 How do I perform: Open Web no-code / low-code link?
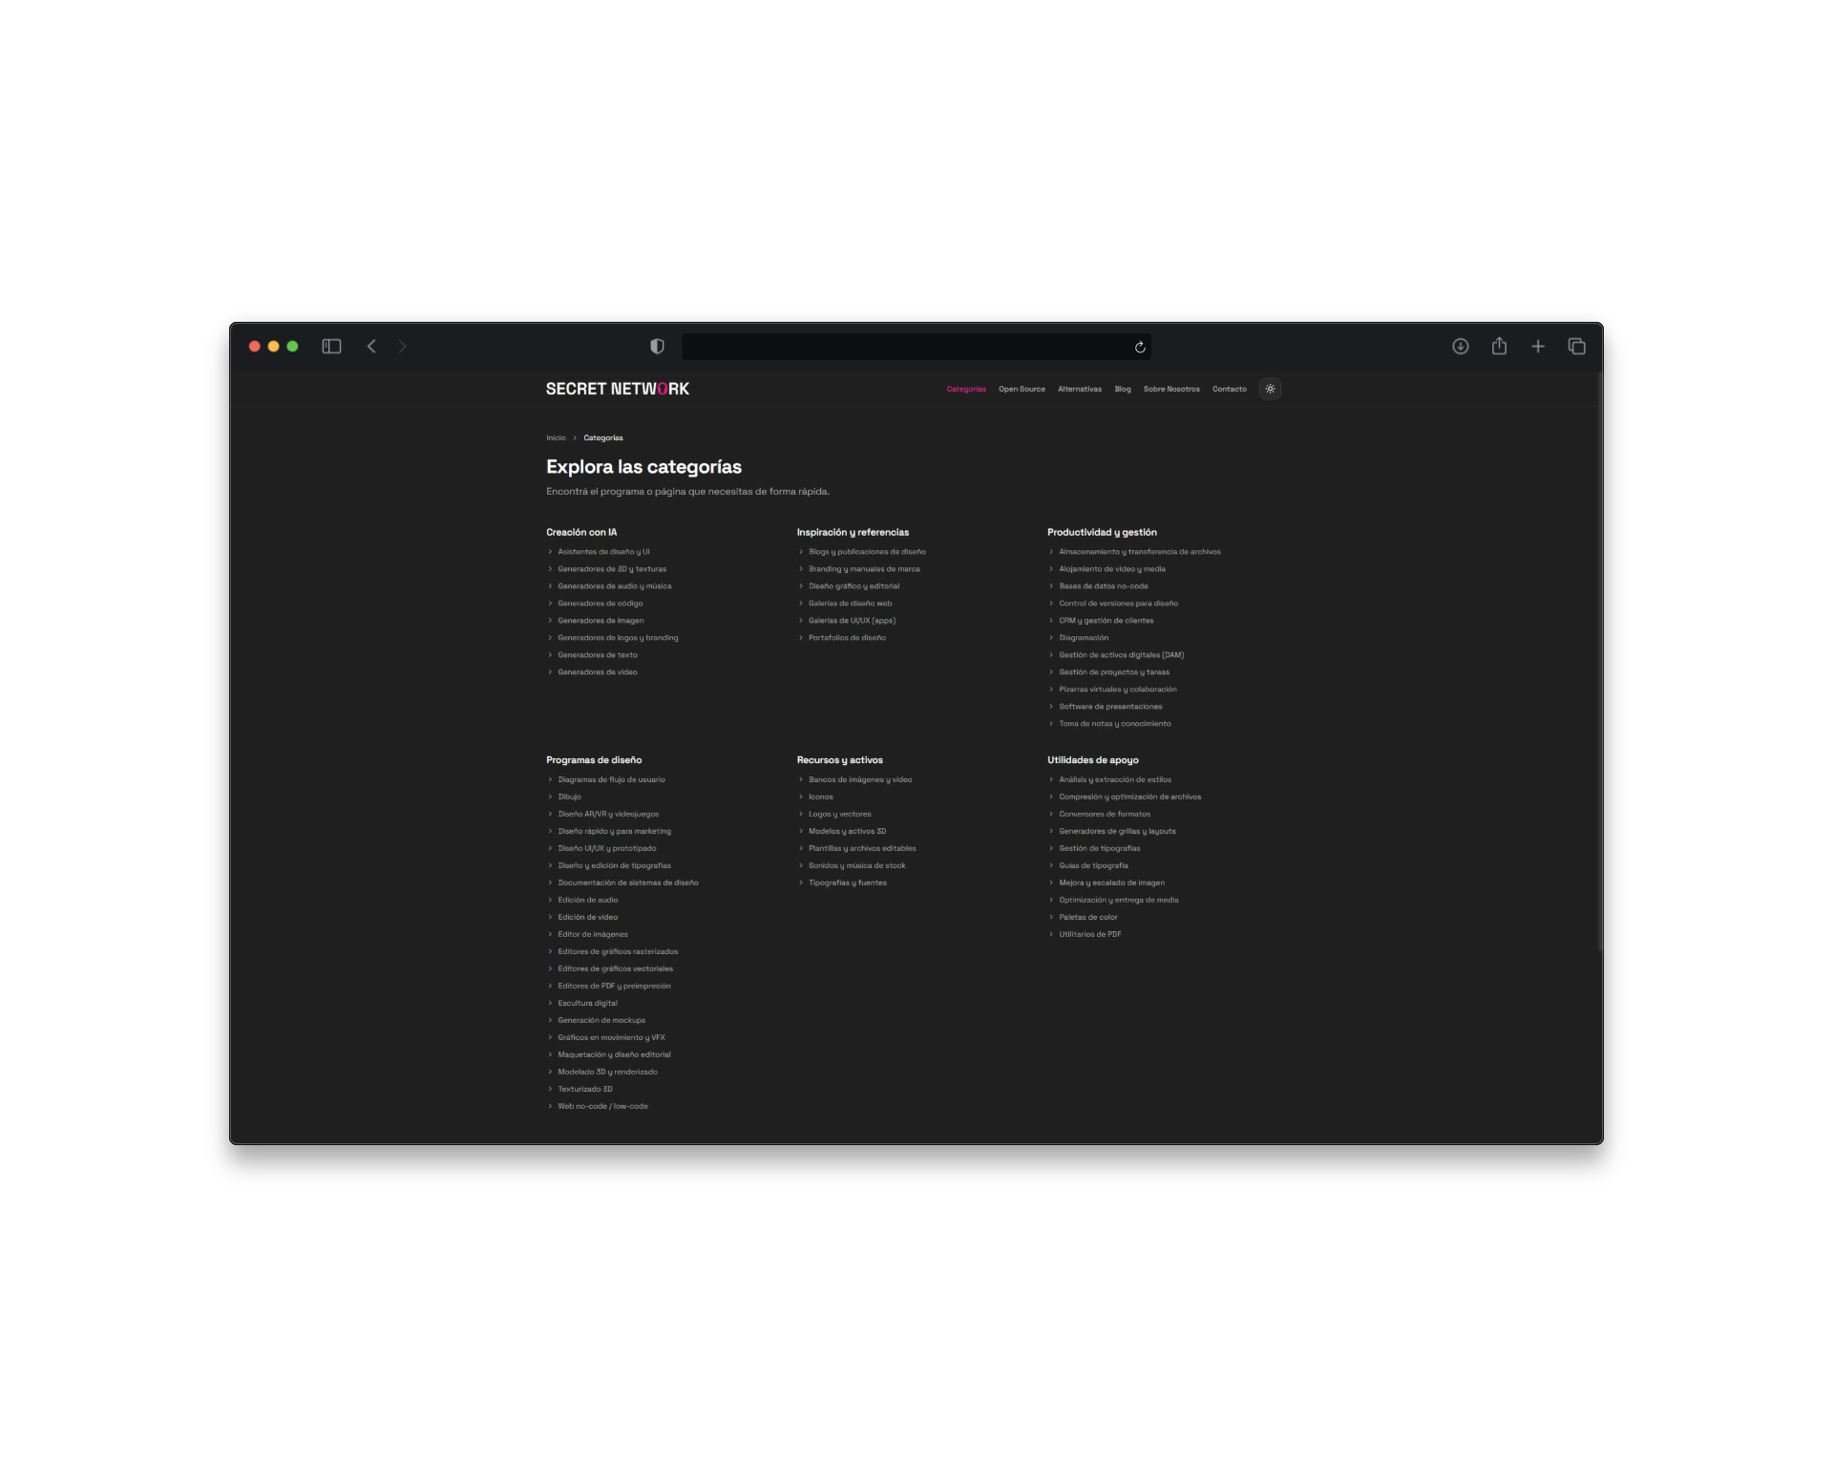tap(602, 1107)
